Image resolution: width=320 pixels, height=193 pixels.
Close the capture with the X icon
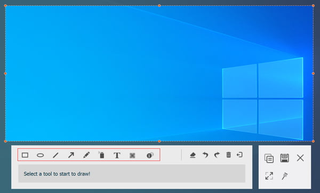[x=300, y=158]
